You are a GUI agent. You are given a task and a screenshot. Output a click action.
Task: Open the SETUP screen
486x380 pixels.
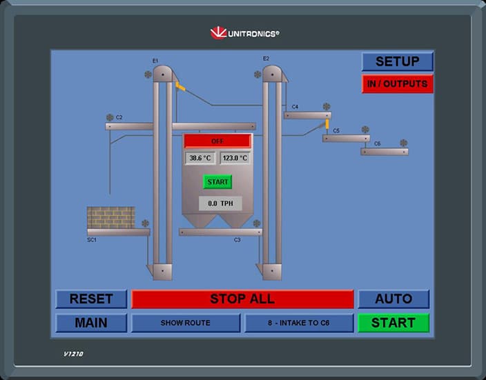click(x=397, y=61)
